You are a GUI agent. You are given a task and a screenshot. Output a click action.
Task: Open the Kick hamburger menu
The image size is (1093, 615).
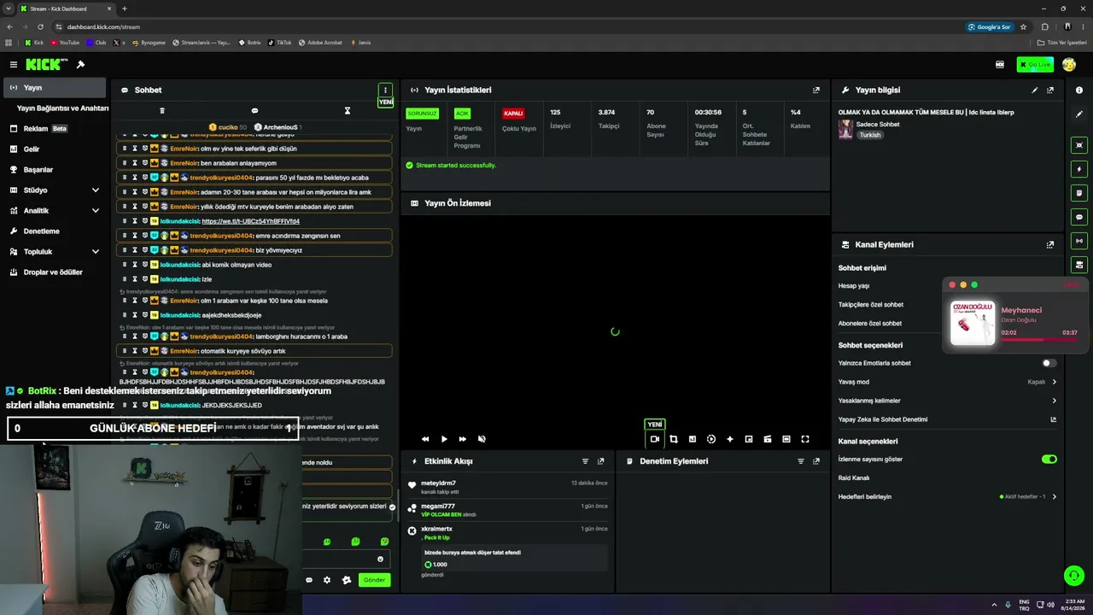pyautogui.click(x=14, y=65)
